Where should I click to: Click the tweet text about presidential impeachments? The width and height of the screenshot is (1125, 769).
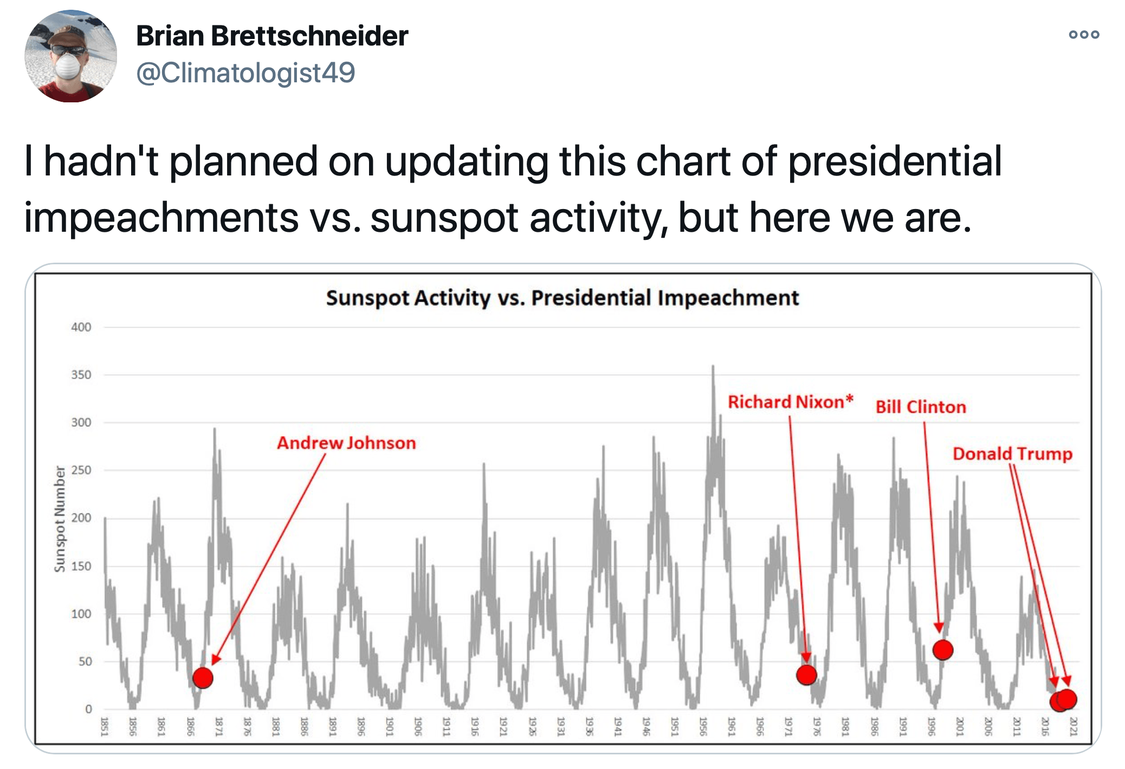click(513, 189)
